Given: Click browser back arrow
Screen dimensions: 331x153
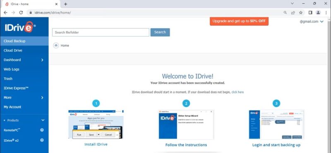Looking at the screenshot, I should (x=5, y=13).
